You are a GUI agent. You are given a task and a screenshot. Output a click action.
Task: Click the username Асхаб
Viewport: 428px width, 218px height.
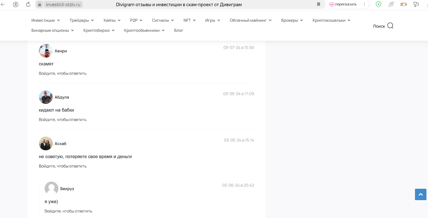pos(60,144)
